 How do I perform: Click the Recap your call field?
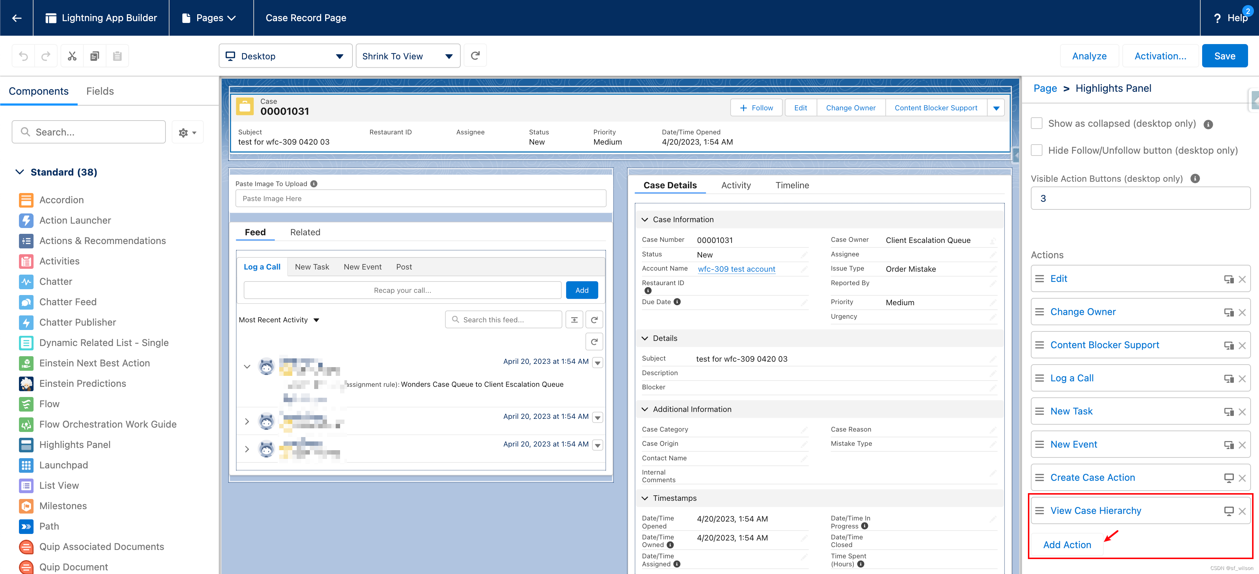pyautogui.click(x=402, y=290)
